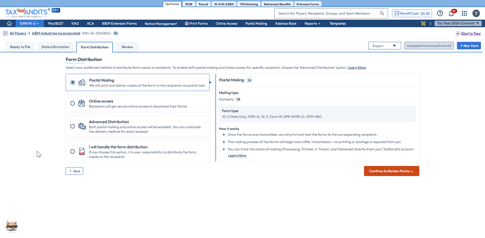Open Notice Management

tap(161, 24)
